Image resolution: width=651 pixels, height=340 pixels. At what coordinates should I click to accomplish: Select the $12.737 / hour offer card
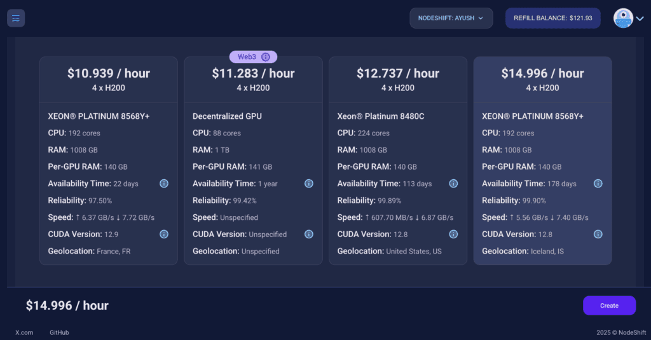click(x=398, y=161)
